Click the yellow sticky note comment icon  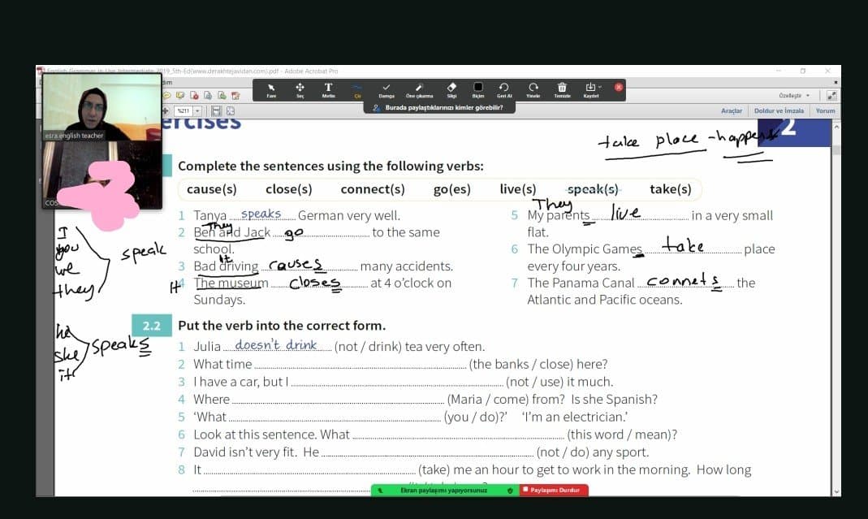click(x=166, y=95)
